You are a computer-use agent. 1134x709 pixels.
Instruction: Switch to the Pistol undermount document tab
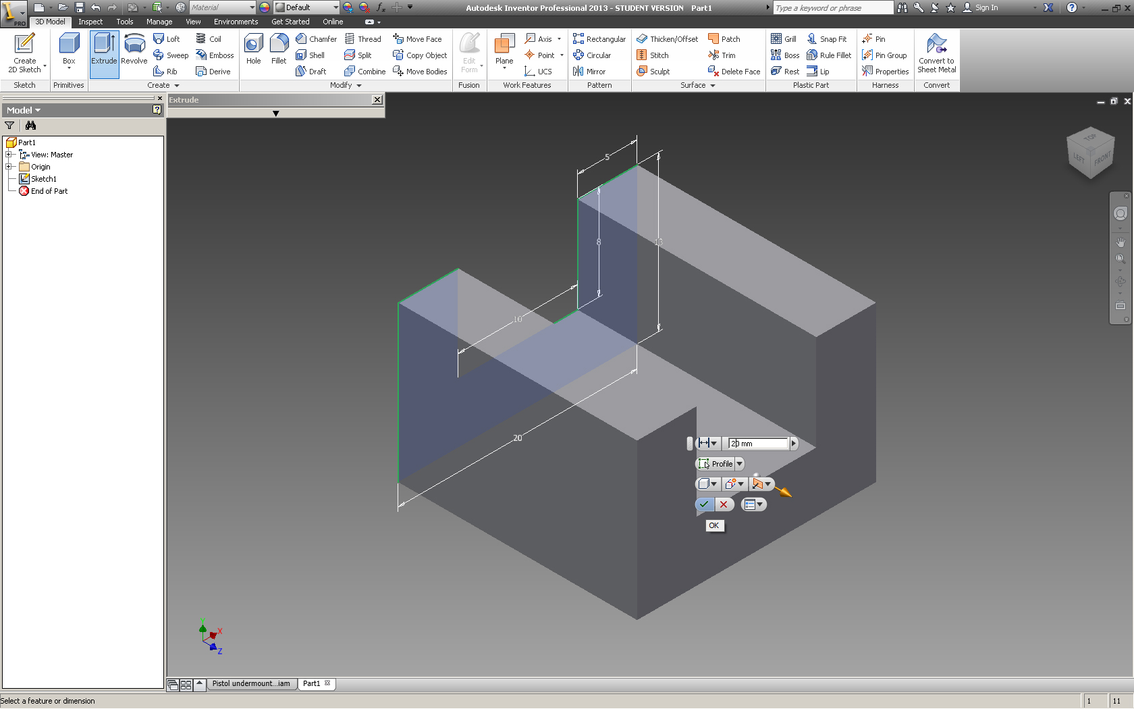tap(251, 684)
